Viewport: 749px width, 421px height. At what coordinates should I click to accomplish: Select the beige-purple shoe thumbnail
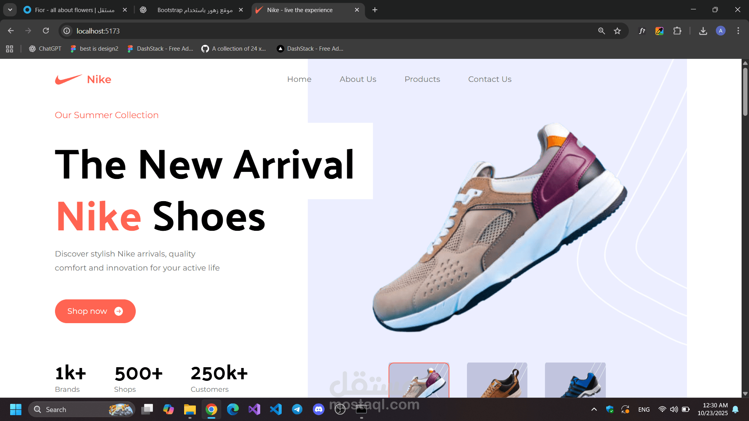[419, 380]
